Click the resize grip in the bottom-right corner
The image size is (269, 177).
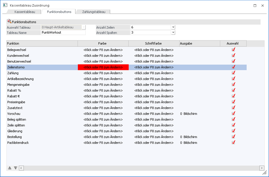(264, 172)
